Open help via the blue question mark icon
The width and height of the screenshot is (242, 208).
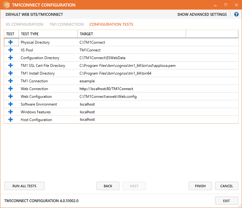236,14
